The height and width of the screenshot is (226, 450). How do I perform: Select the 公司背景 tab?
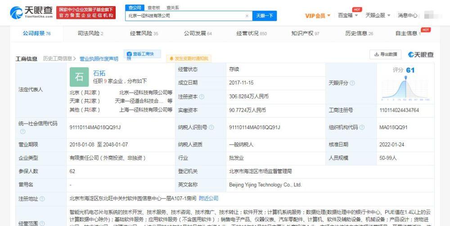[37, 34]
